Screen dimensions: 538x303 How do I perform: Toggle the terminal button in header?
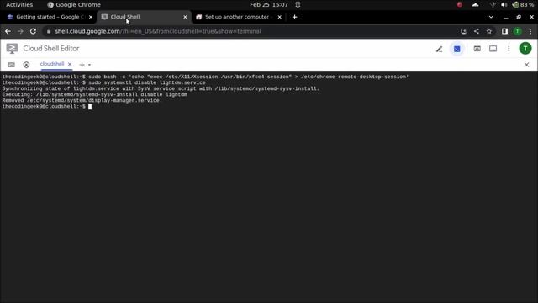pos(457,49)
